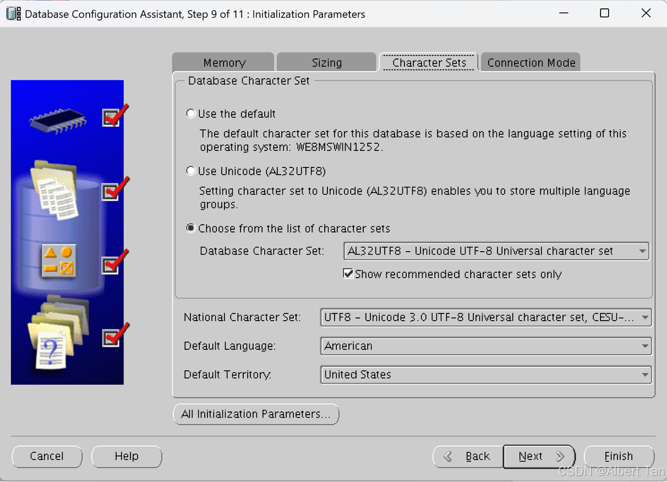Click the red checkmark beside orange shapes

pos(115,261)
